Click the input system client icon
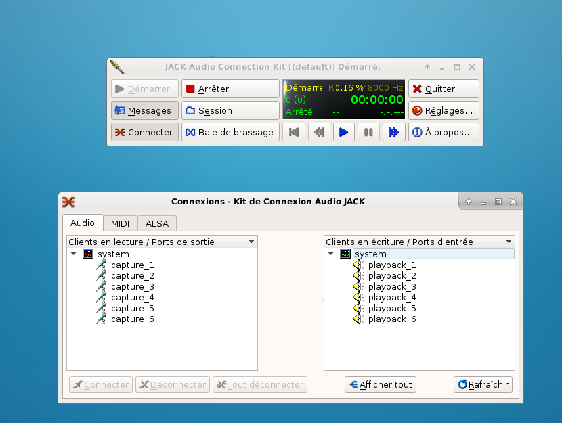Image resolution: width=562 pixels, height=423 pixels. pyautogui.click(x=345, y=254)
